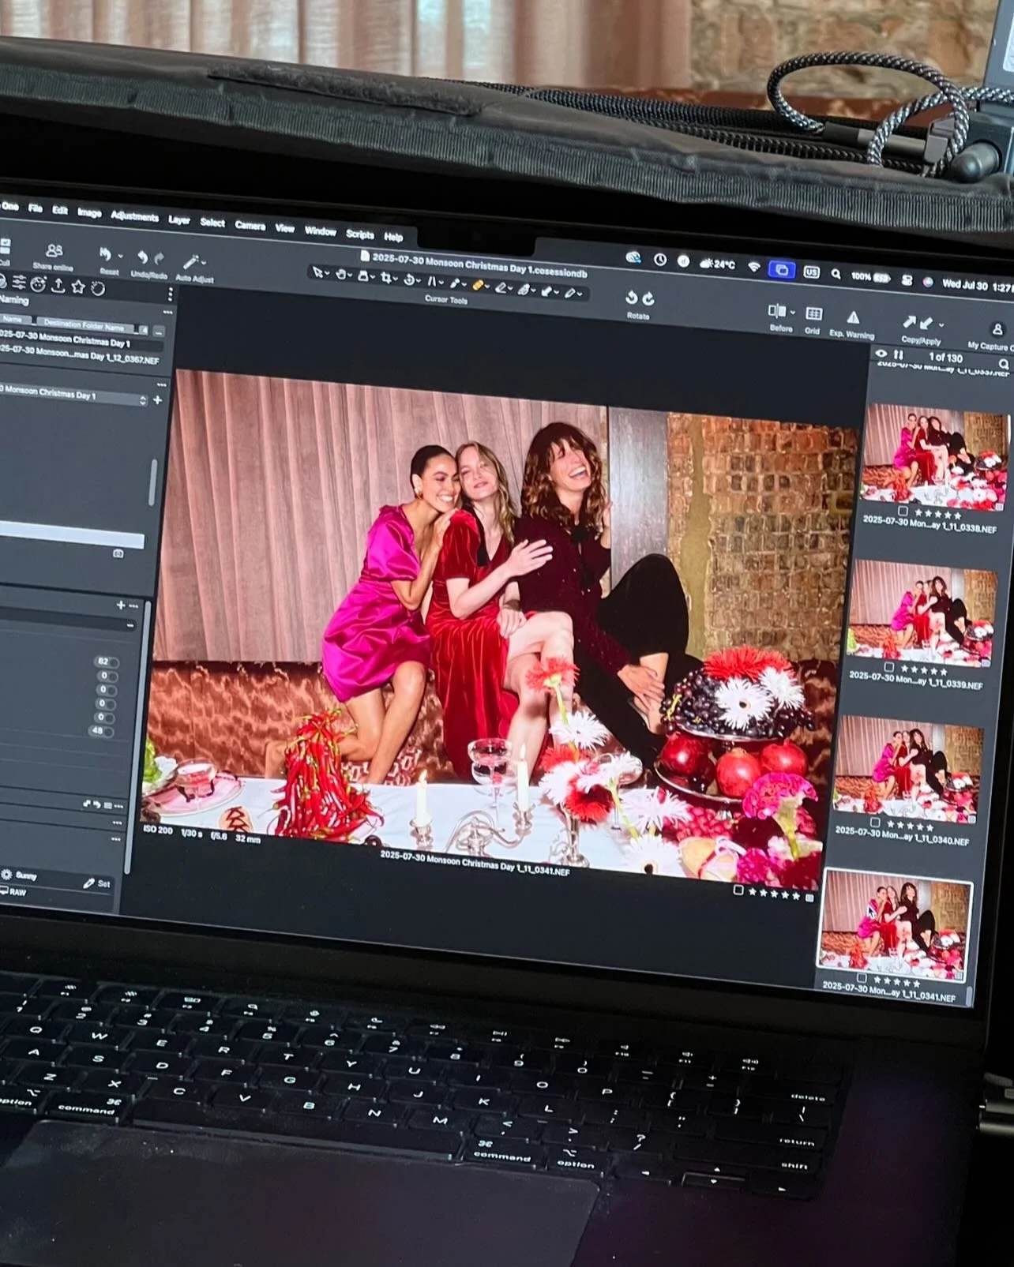Open the star-shaped tool tab
Viewport: 1014px width, 1267px height.
78,287
